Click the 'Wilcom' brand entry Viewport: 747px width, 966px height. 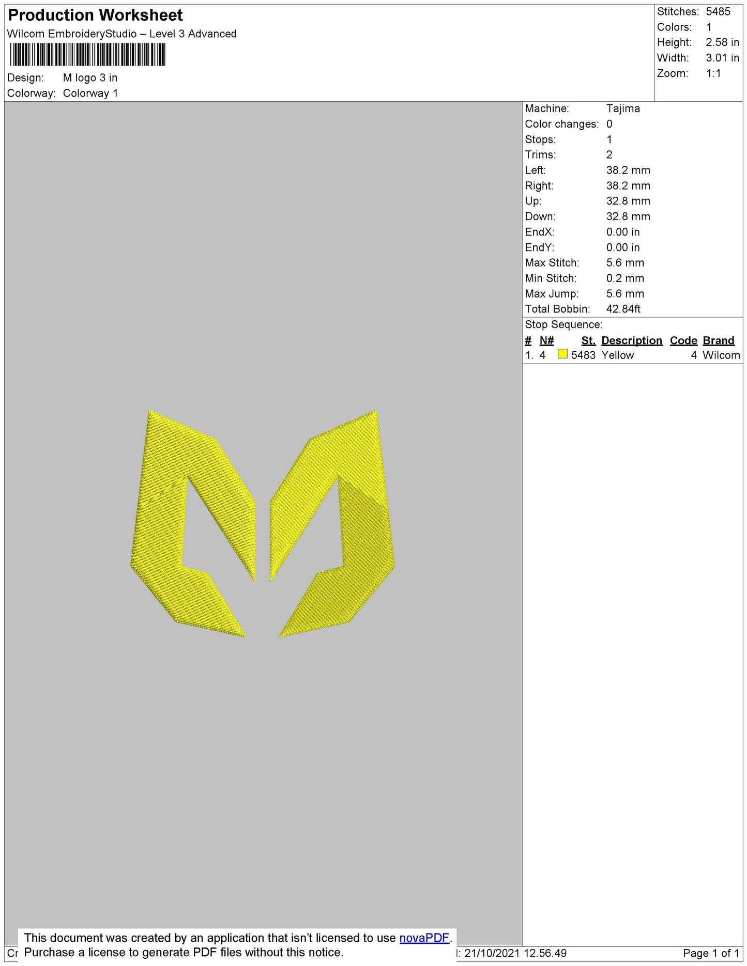coord(721,355)
